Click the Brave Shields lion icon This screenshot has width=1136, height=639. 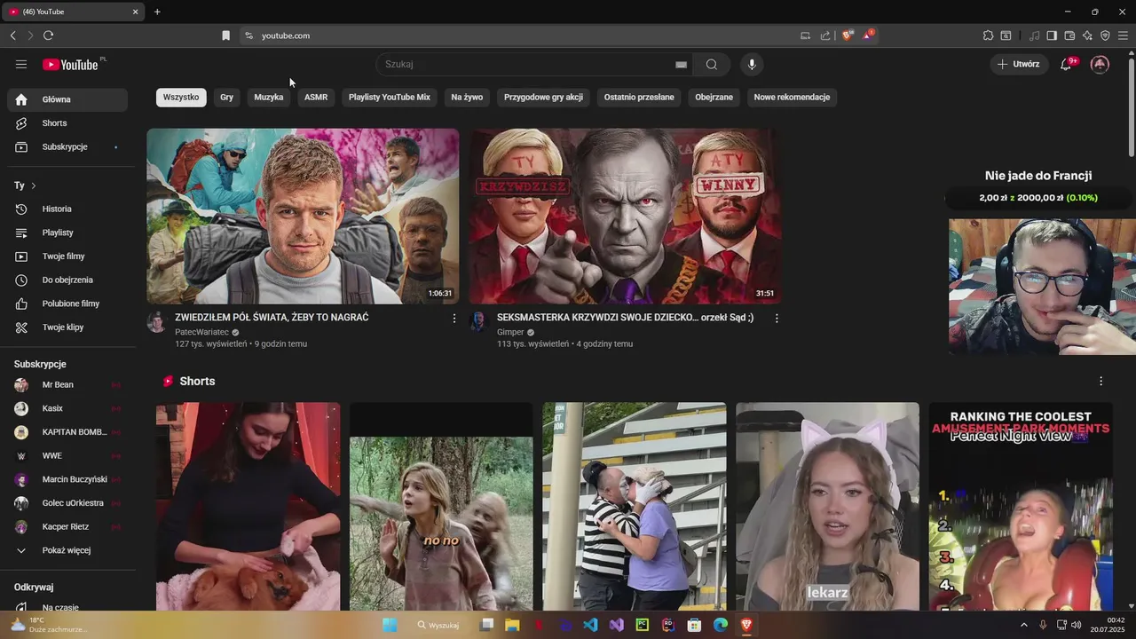tap(848, 35)
